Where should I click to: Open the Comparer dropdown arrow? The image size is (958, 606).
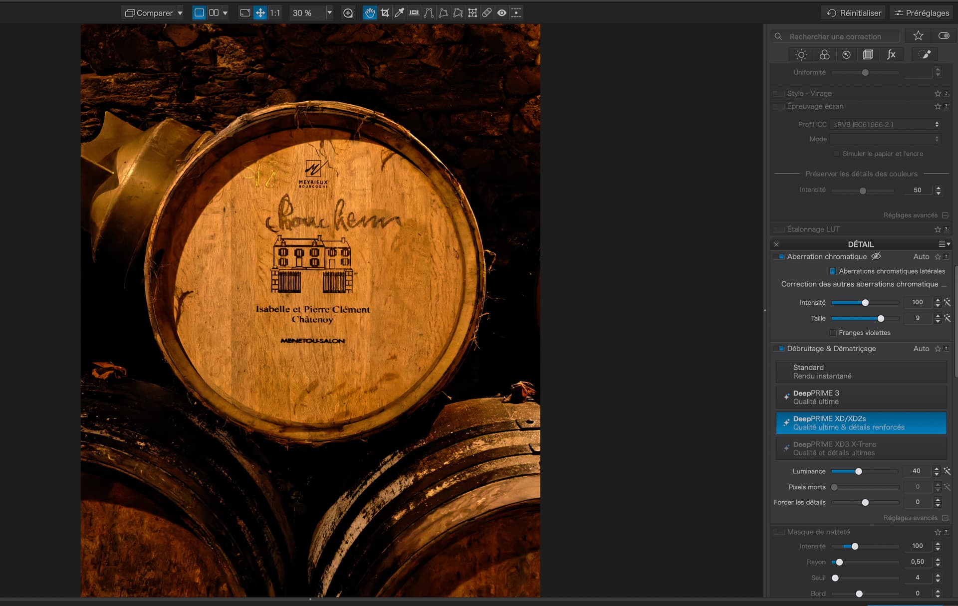pos(180,13)
